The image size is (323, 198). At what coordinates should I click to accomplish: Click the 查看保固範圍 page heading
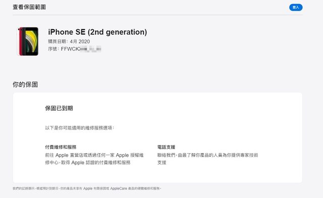[x=29, y=7]
